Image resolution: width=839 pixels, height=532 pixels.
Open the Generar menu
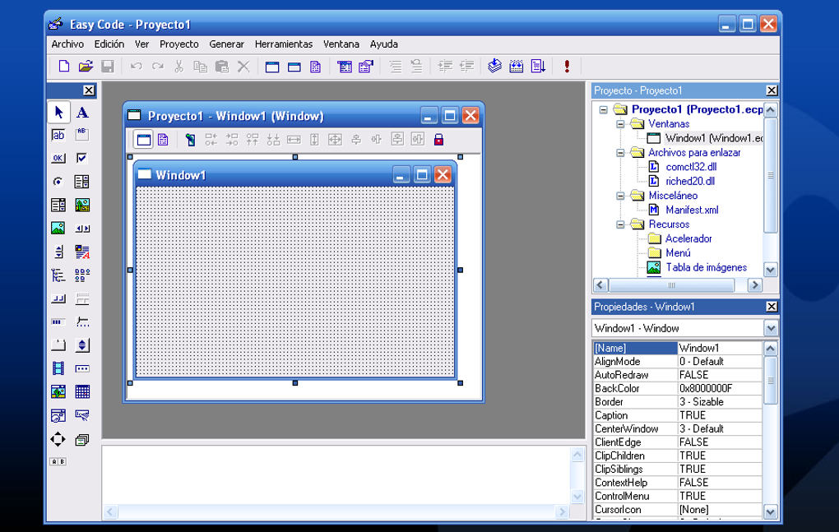click(x=226, y=44)
